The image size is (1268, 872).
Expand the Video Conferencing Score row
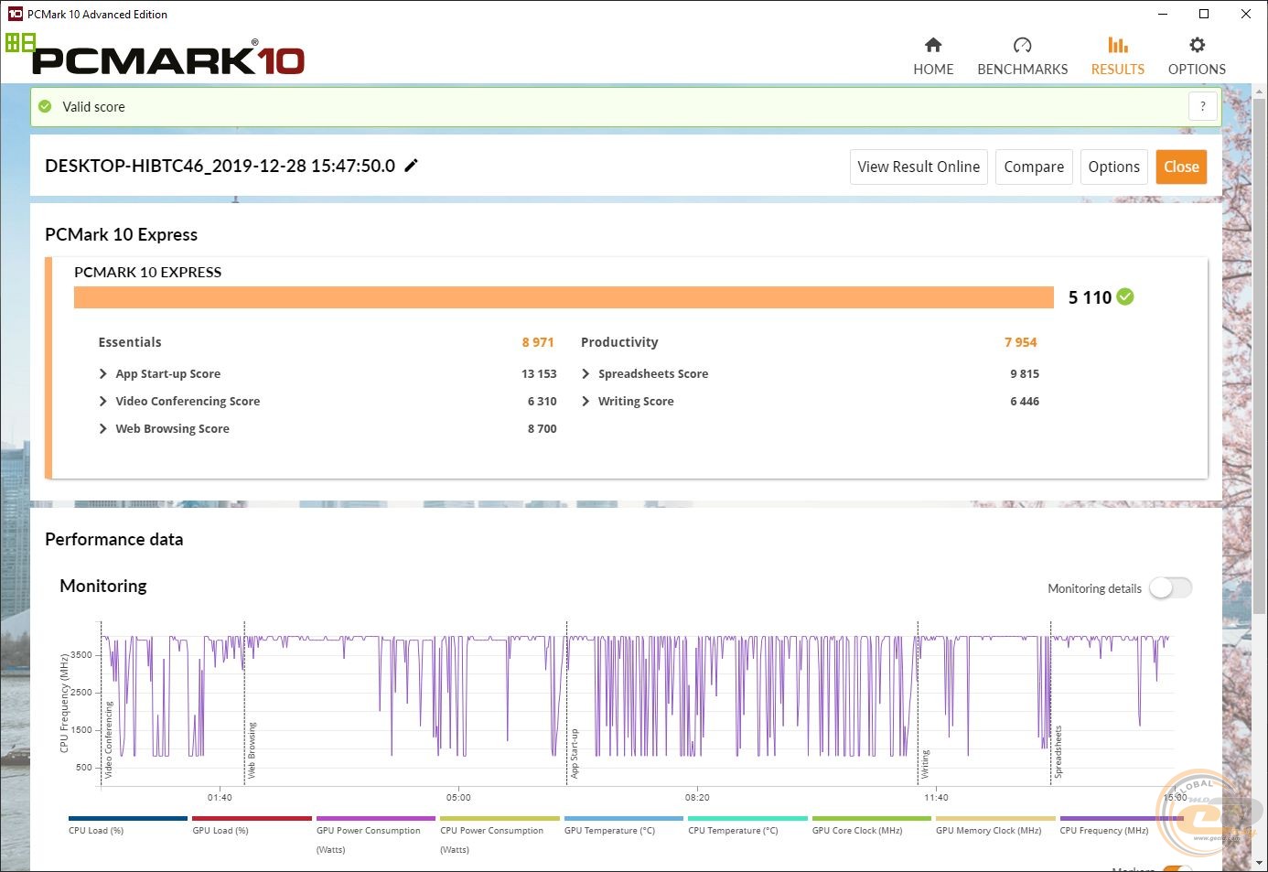point(103,401)
